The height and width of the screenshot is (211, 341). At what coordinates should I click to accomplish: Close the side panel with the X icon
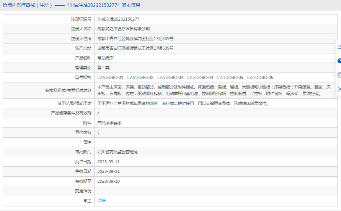pyautogui.click(x=339, y=89)
